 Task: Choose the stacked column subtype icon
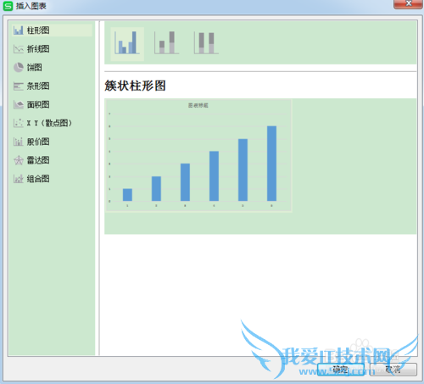pyautogui.click(x=166, y=43)
